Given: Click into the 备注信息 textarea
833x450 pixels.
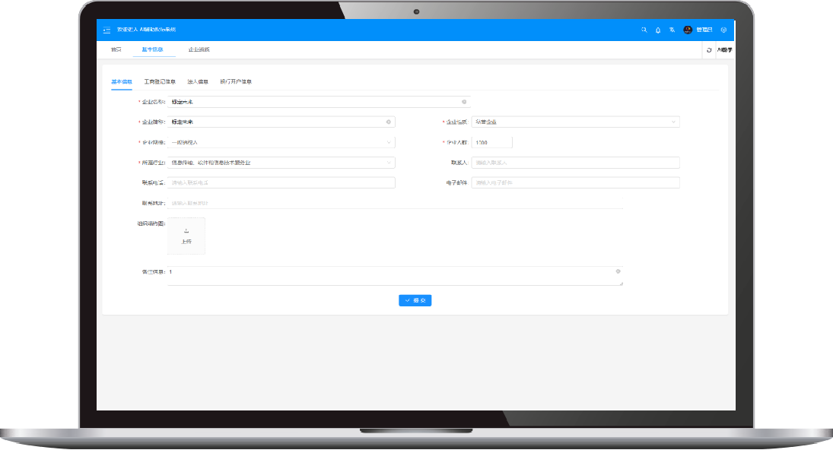Looking at the screenshot, I should 395,276.
